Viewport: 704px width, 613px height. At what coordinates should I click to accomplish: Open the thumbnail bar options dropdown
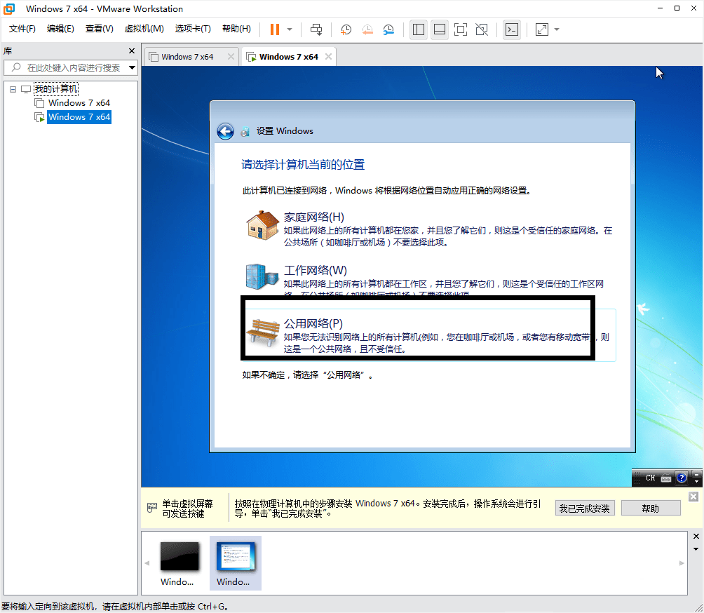click(696, 549)
